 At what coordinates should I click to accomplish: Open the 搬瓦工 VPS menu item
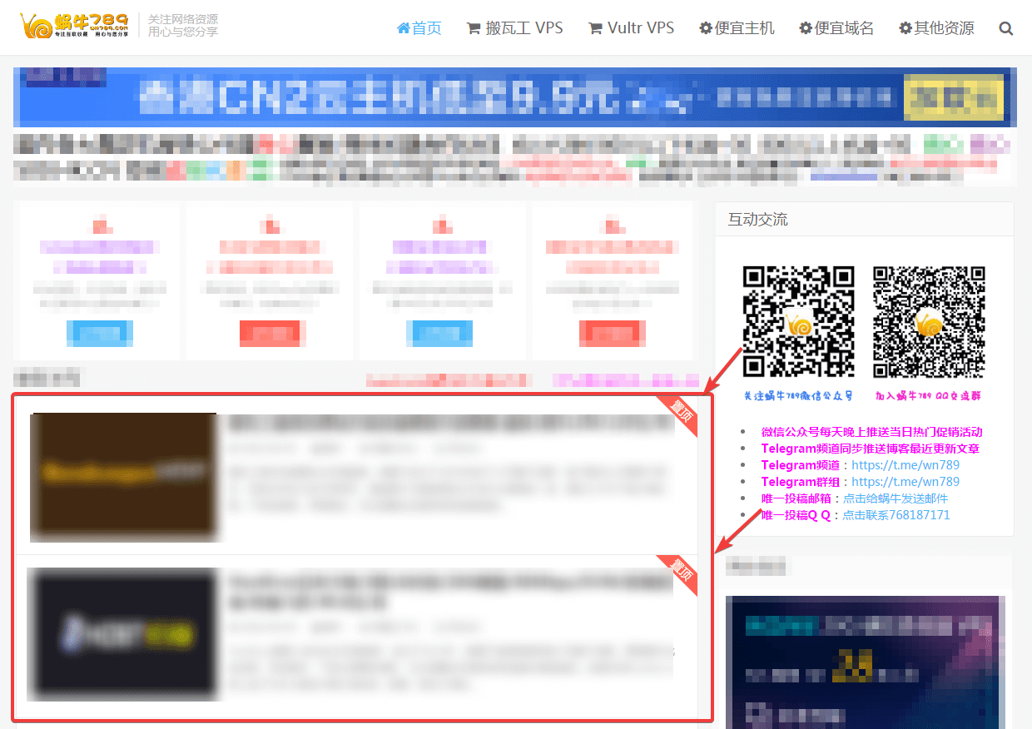pyautogui.click(x=514, y=28)
